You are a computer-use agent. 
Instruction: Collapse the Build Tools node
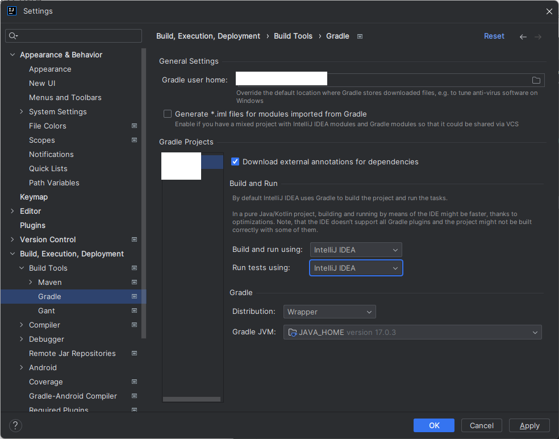(x=22, y=268)
